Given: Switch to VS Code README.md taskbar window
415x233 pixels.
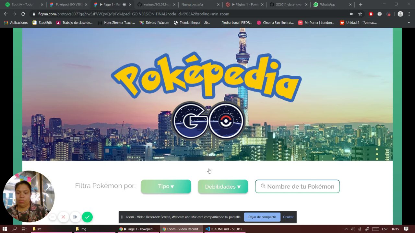Looking at the screenshot, I should [225, 229].
